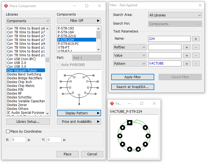The image size is (210, 163).
Task: Select component P-ST9-224
Action: click(x=77, y=40)
